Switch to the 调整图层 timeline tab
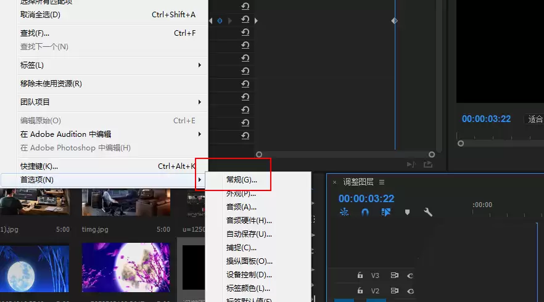The height and width of the screenshot is (302, 544). point(358,182)
